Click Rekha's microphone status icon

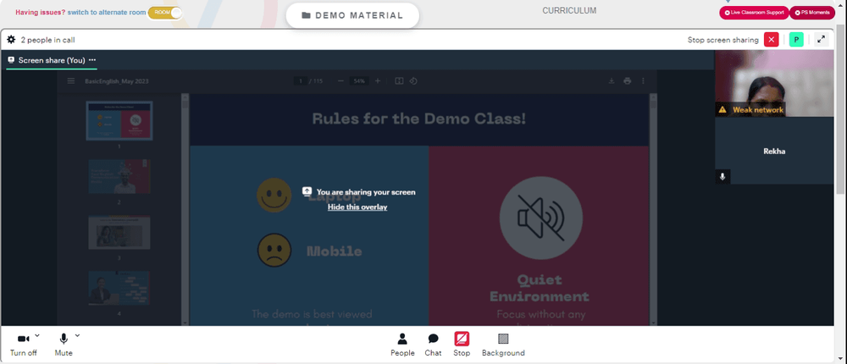click(722, 177)
